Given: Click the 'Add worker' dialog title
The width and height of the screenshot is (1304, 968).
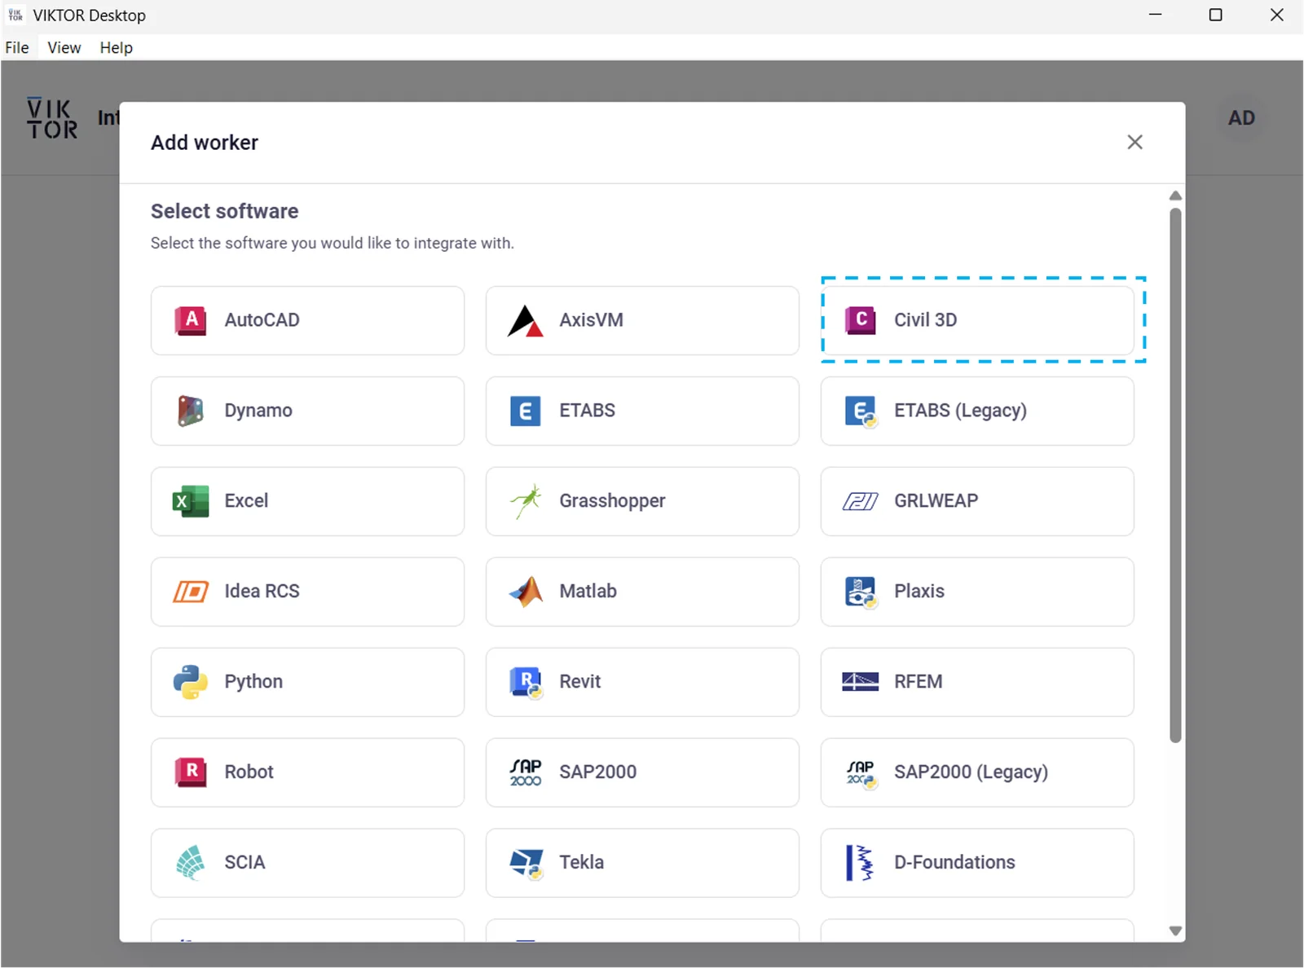Looking at the screenshot, I should [x=205, y=143].
